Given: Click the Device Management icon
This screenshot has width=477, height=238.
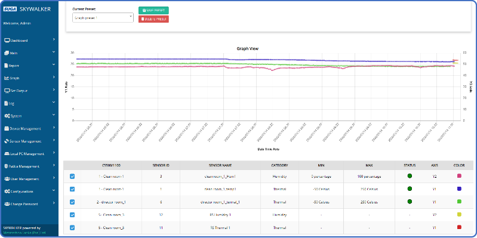Looking at the screenshot, I should [7, 129].
